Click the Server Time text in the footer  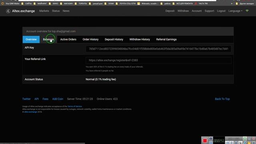pyautogui.click(x=80, y=99)
